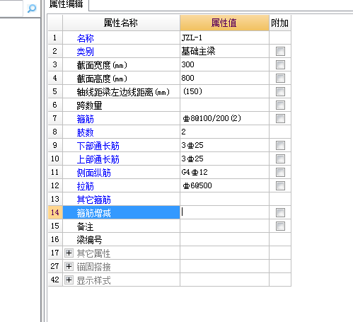Click the 附加 column header

click(x=280, y=23)
